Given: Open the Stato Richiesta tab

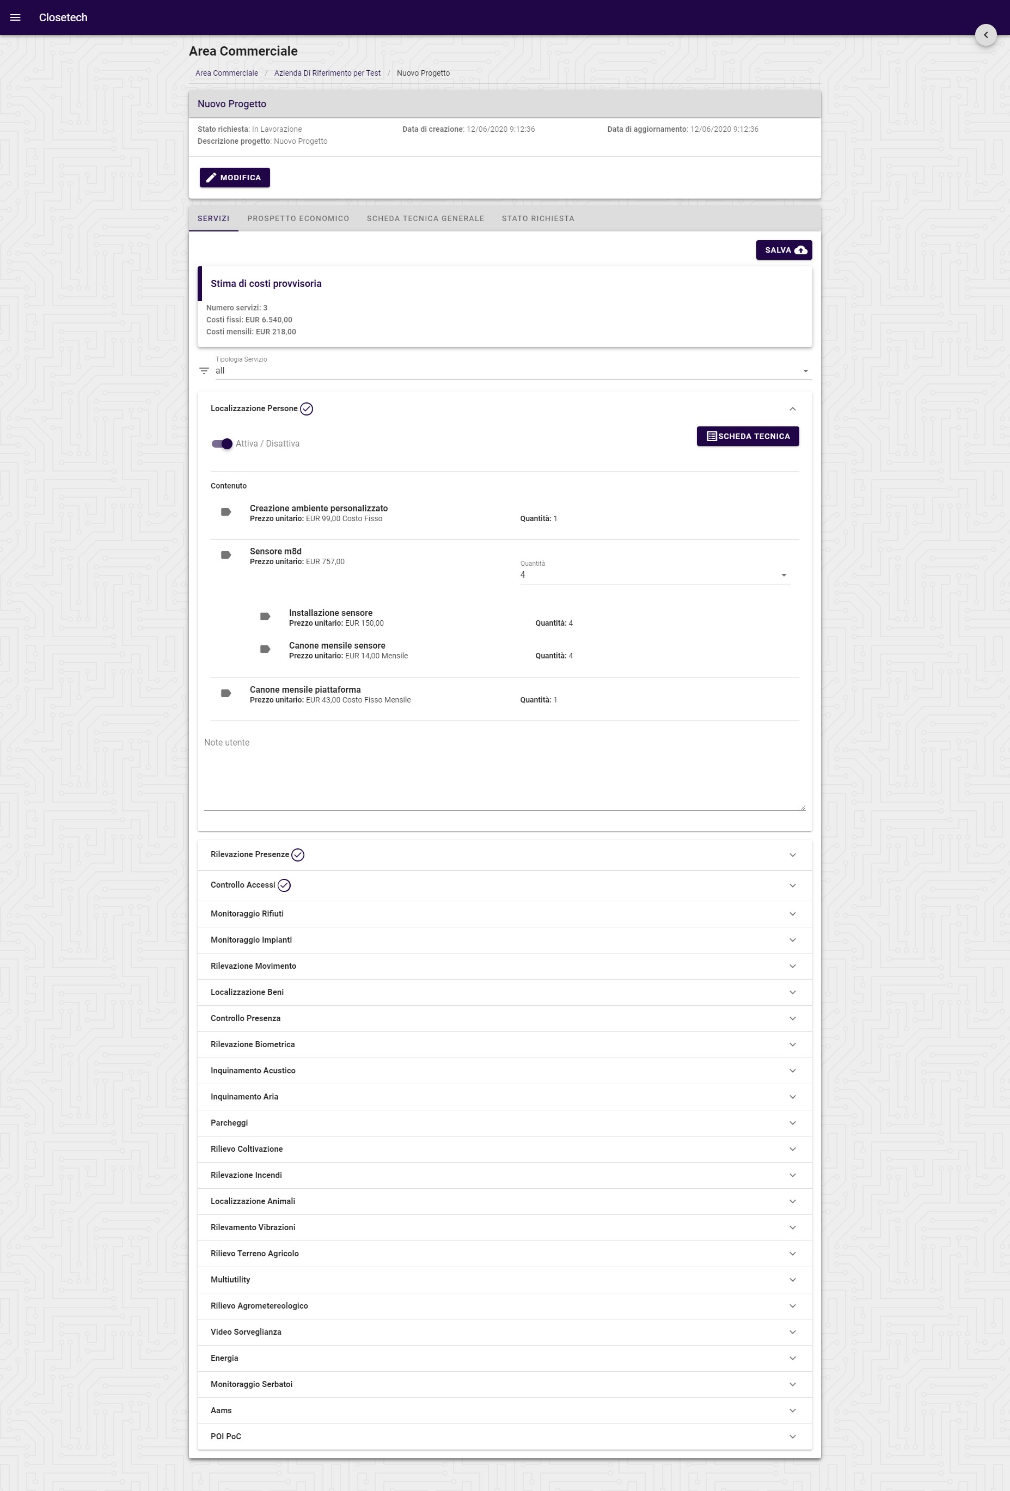Looking at the screenshot, I should click(538, 219).
